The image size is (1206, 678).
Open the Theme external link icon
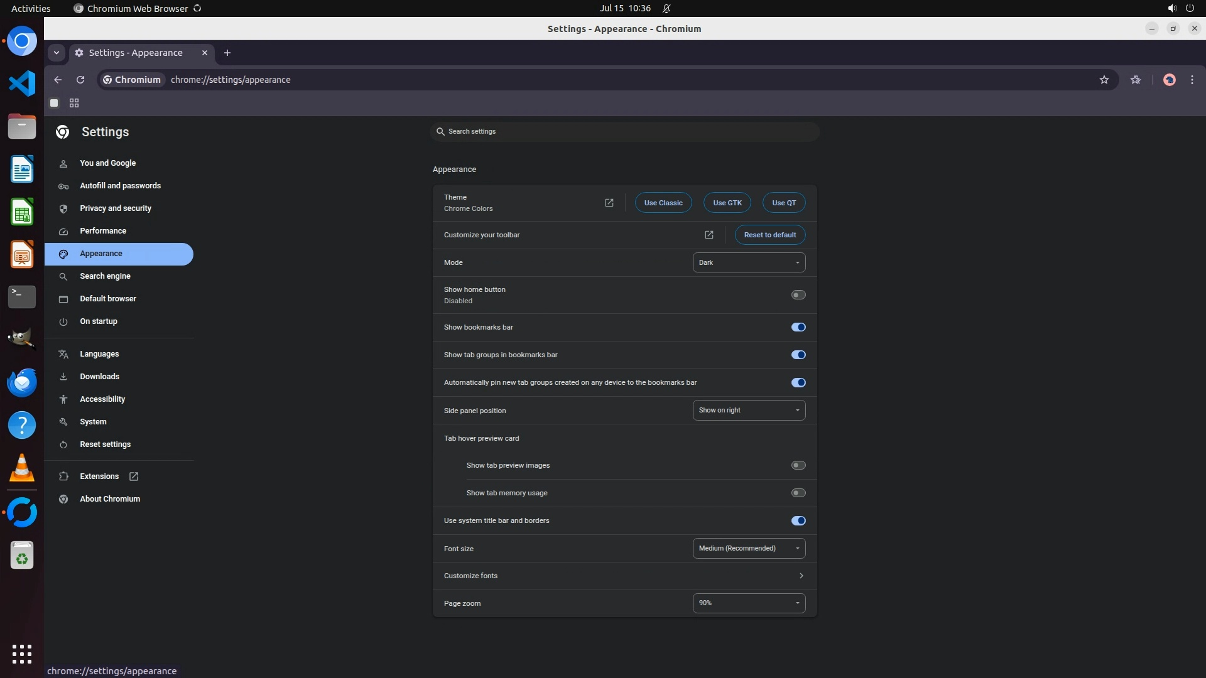click(609, 203)
